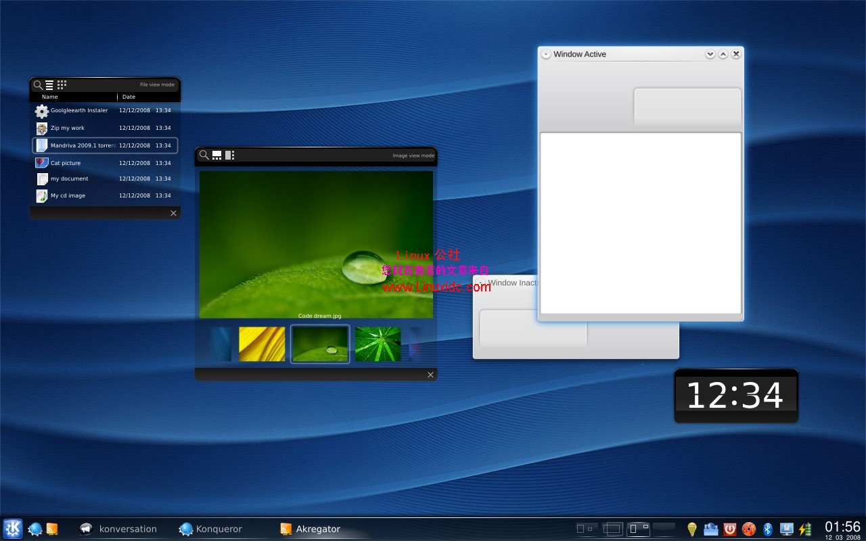This screenshot has height=541, width=866.
Task: Select the sunflower thumbnail in the filmstrip
Action: tap(262, 344)
